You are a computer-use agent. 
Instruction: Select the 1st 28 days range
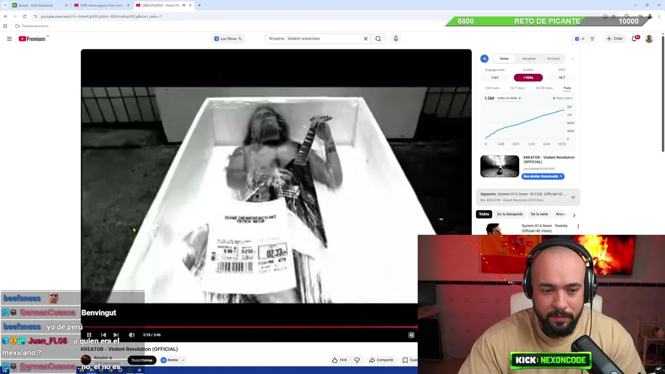tap(544, 88)
